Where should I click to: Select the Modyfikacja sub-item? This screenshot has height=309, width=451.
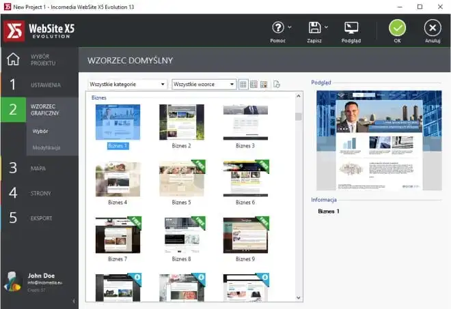(x=46, y=147)
